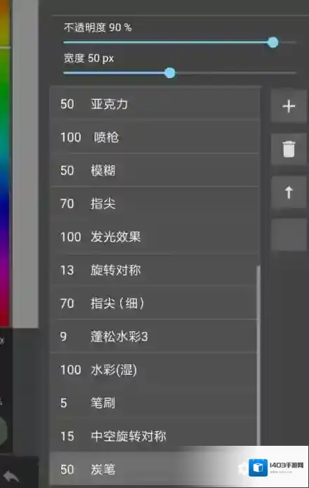Adjust the 不透明度 opacity slider handle
The height and width of the screenshot is (488, 309).
pos(273,42)
